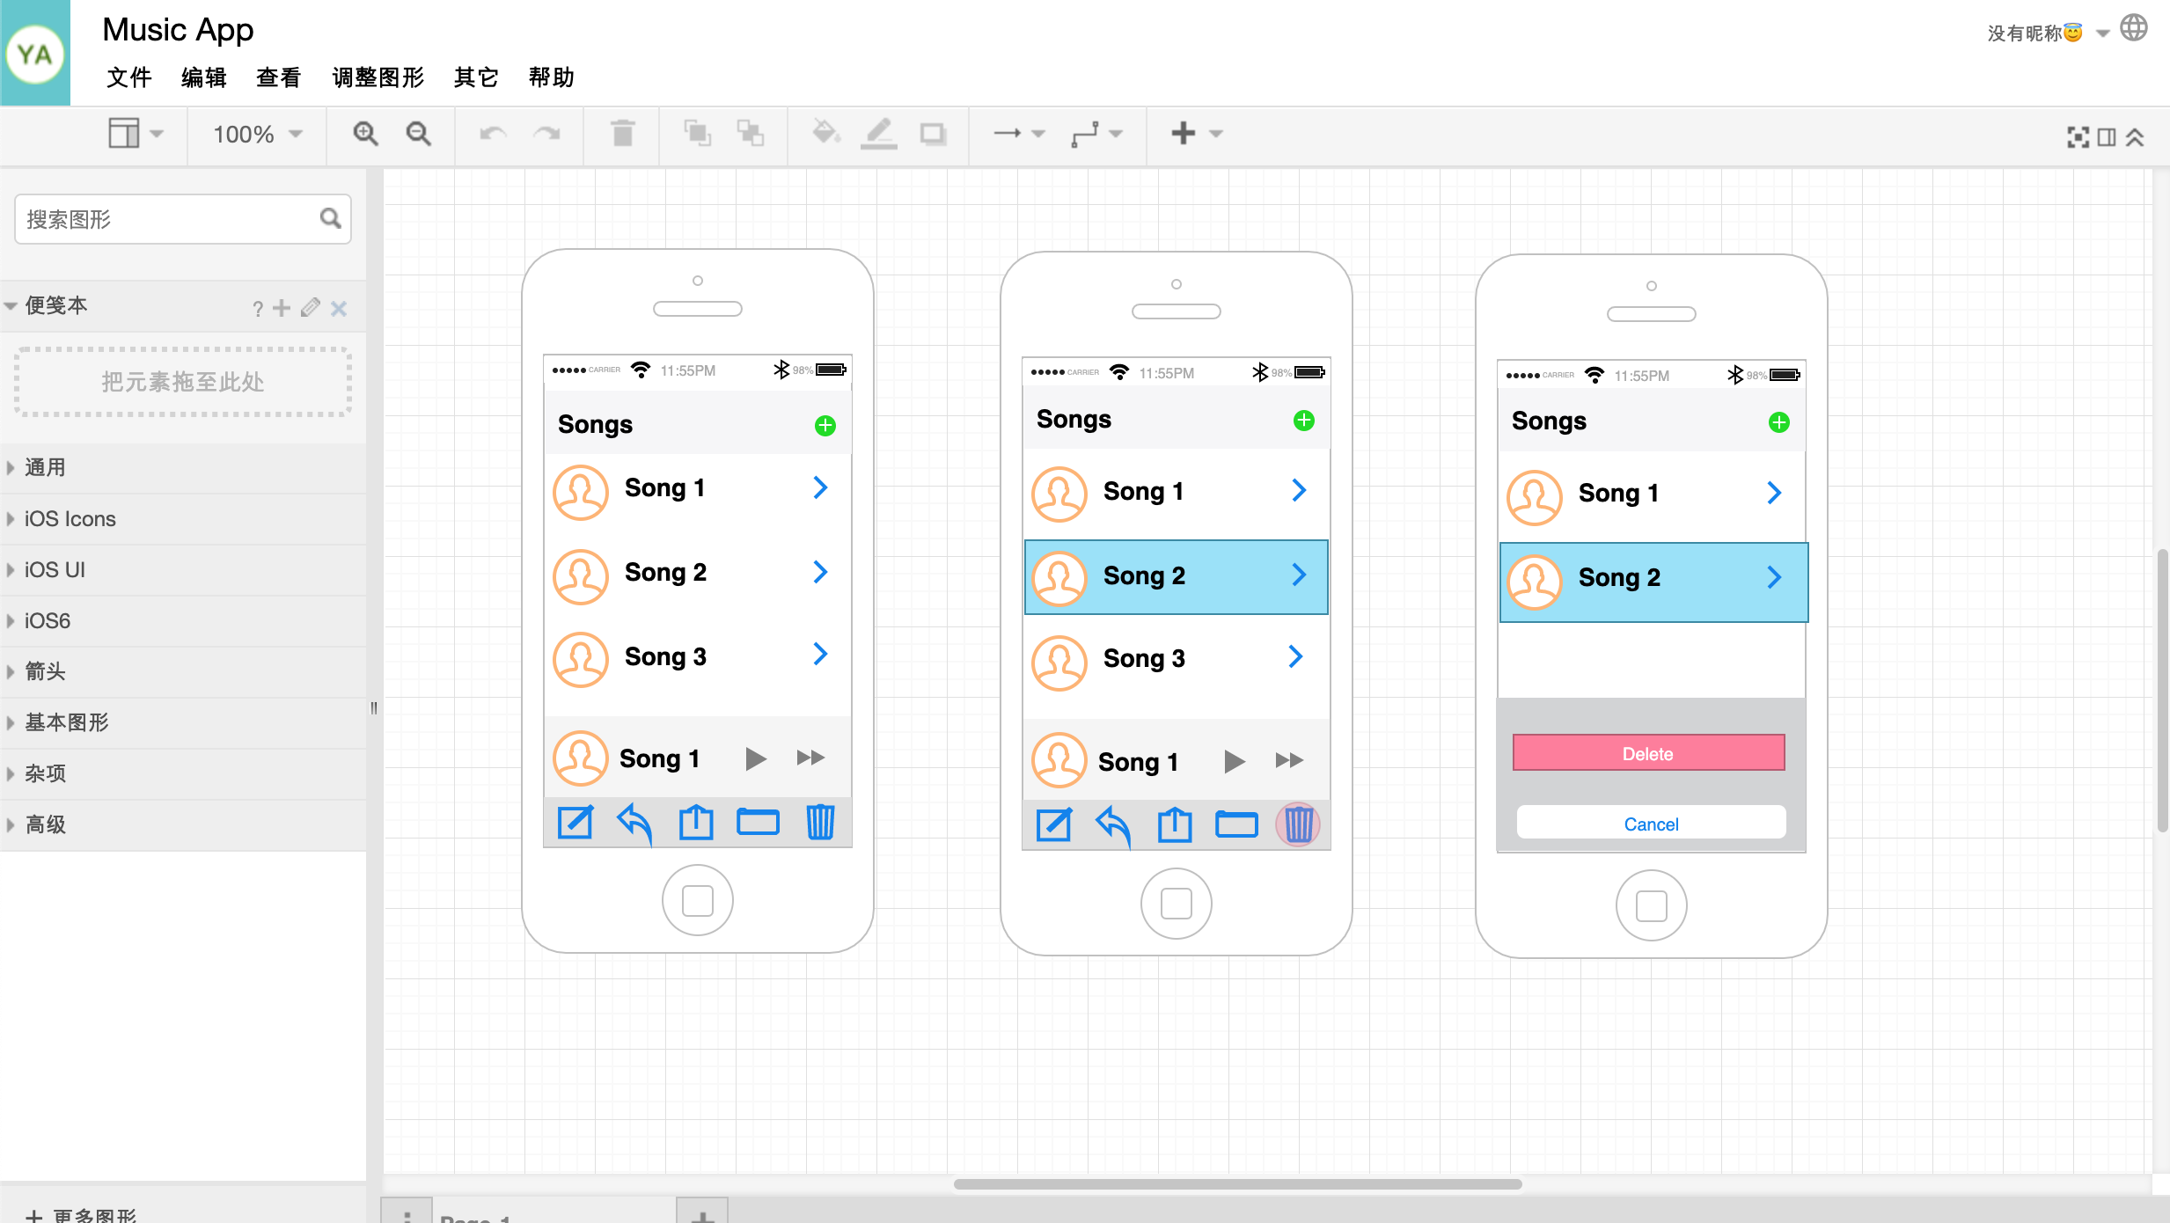This screenshot has width=2170, height=1223.
Task: Click the redo arrow icon in toolbar
Action: 547,133
